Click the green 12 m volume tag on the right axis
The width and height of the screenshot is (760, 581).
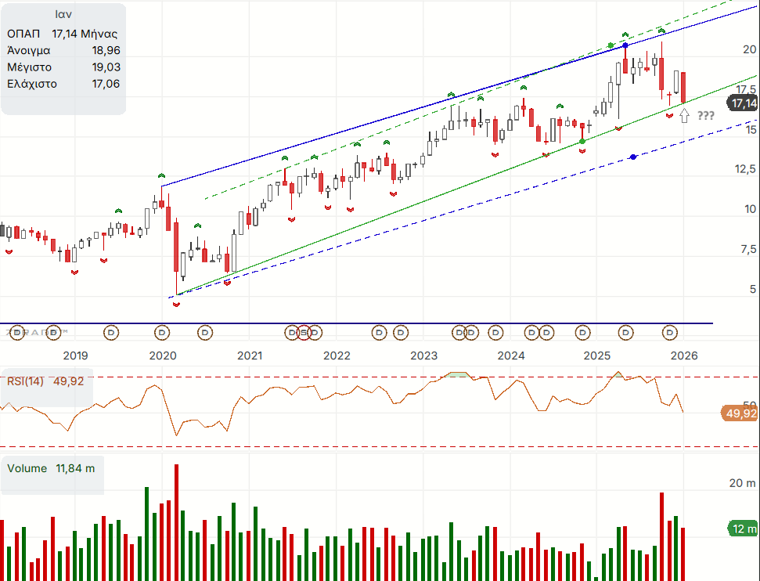pyautogui.click(x=743, y=529)
